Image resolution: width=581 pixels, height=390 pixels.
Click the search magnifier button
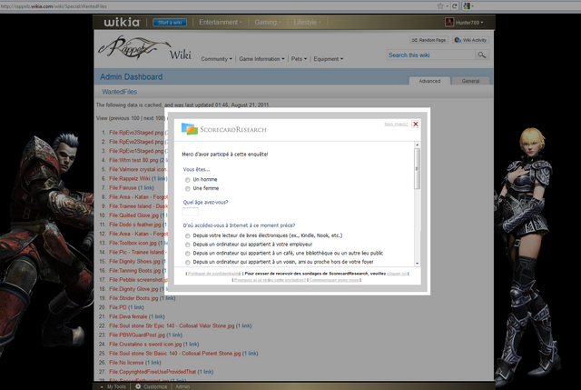coord(482,55)
